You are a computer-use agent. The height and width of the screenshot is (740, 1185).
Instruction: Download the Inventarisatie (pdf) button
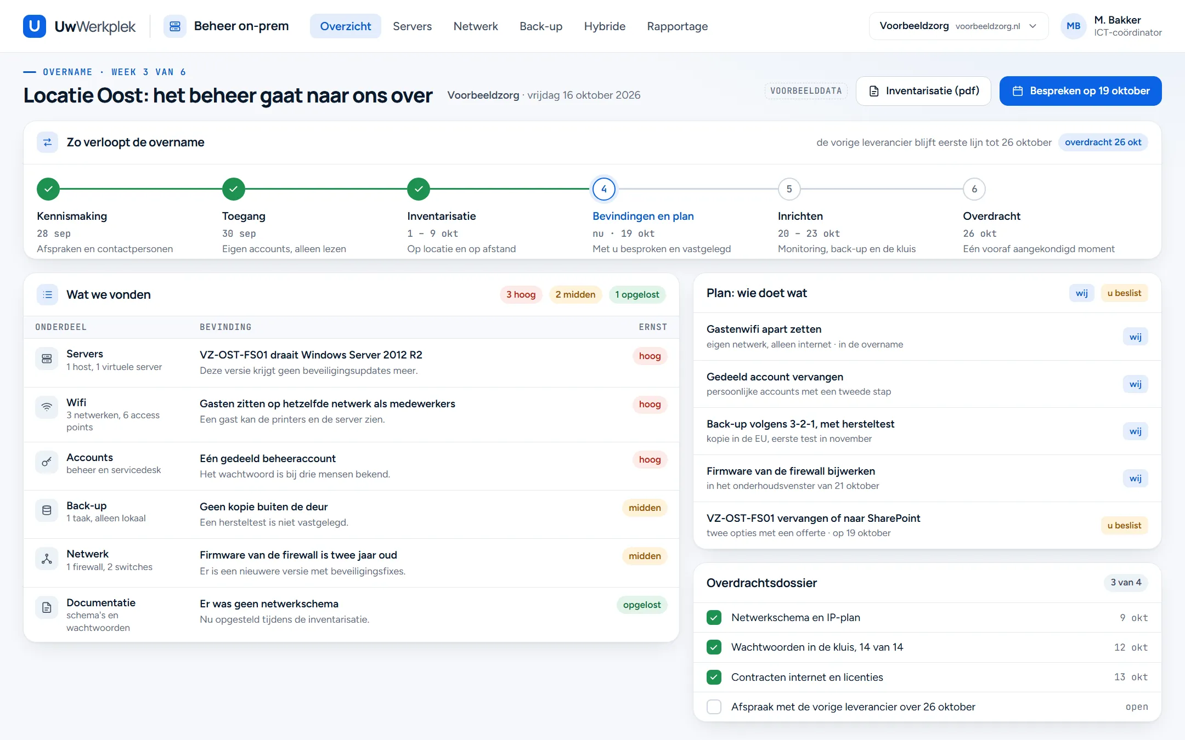pos(923,91)
